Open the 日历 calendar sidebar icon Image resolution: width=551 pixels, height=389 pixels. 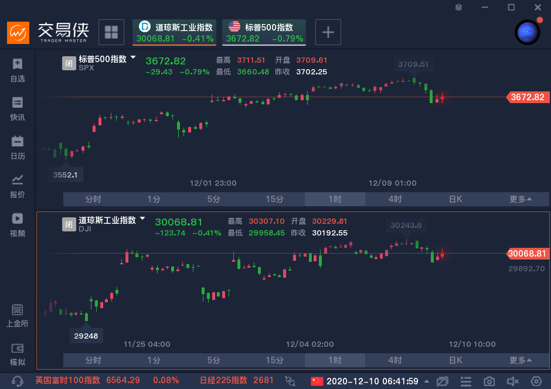pos(17,148)
